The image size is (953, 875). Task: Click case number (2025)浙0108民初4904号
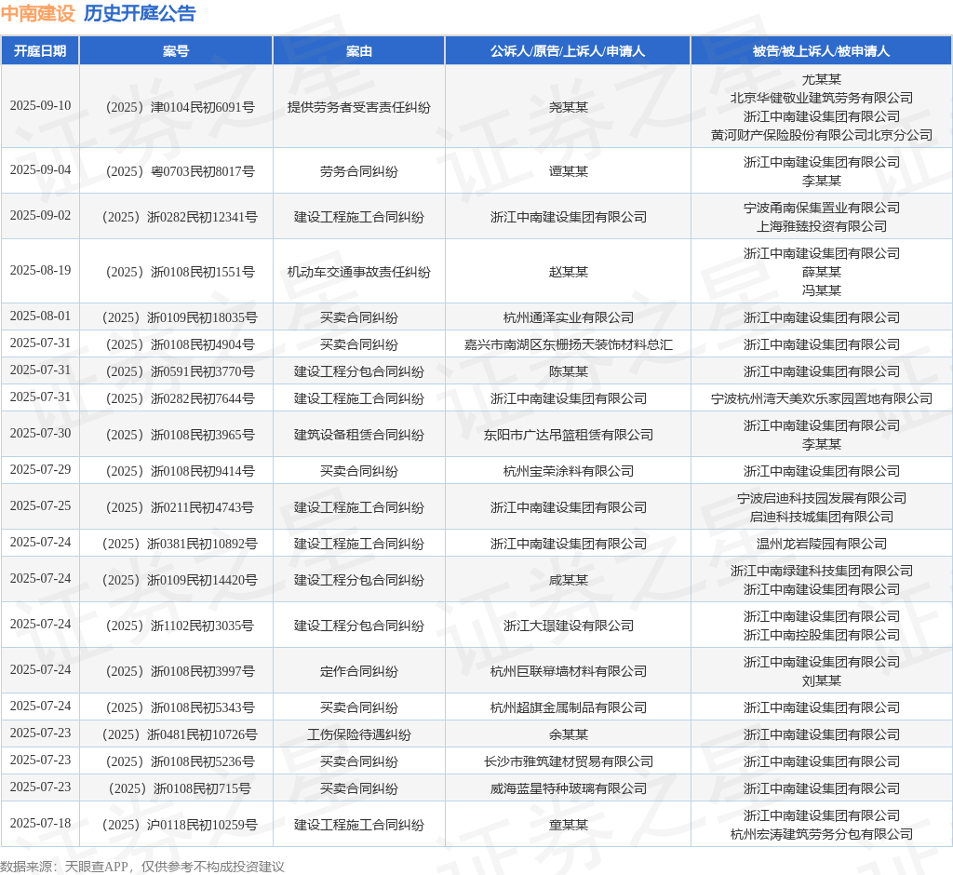(x=180, y=344)
